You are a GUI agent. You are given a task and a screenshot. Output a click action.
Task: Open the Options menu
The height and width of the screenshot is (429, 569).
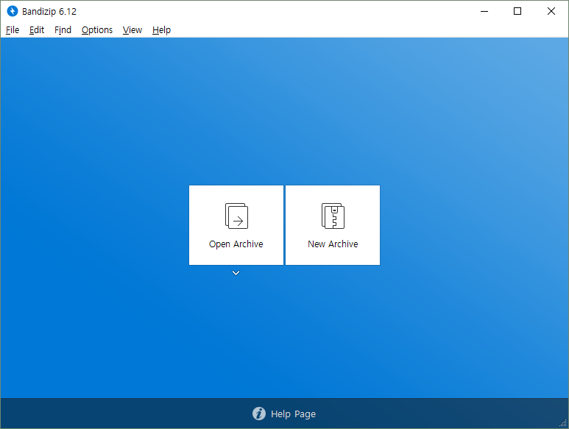[x=97, y=30]
